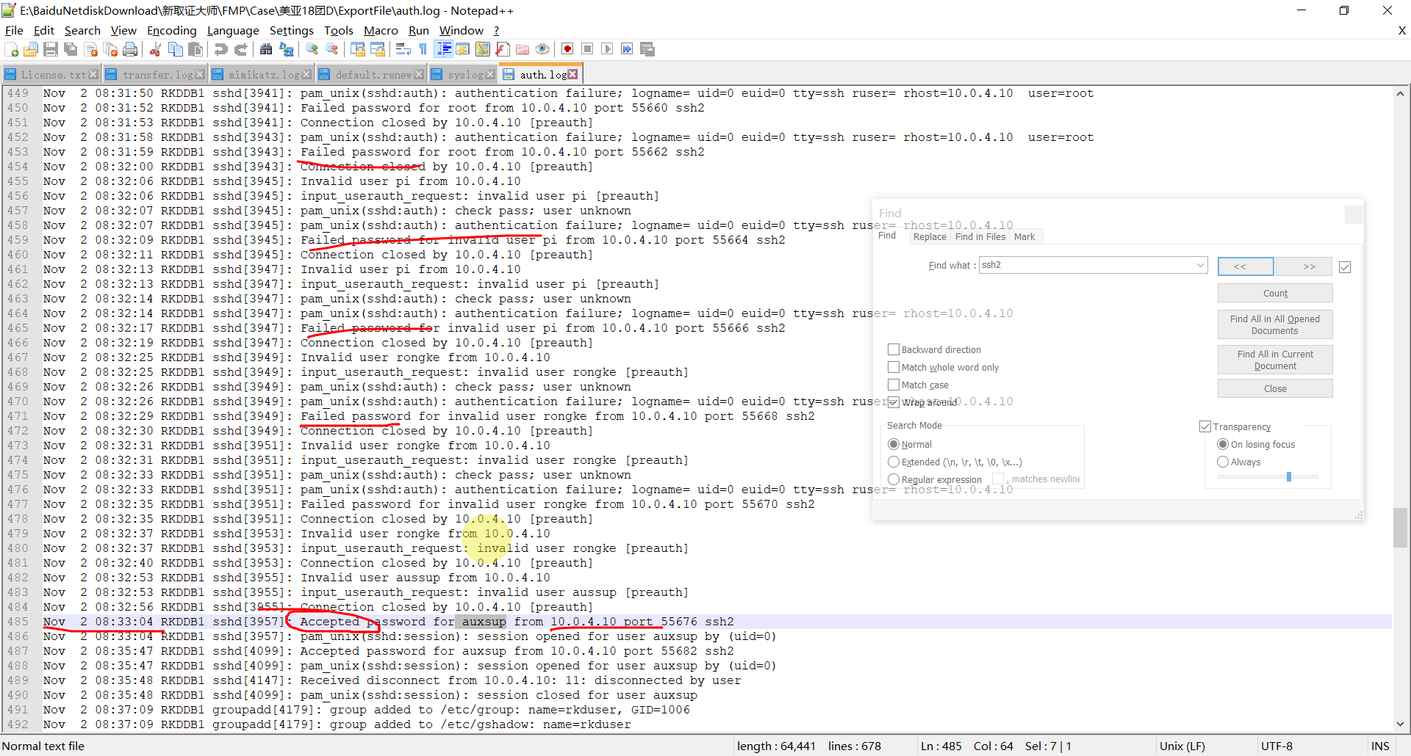Switch to Mark tab in Find dialog

click(x=1024, y=236)
